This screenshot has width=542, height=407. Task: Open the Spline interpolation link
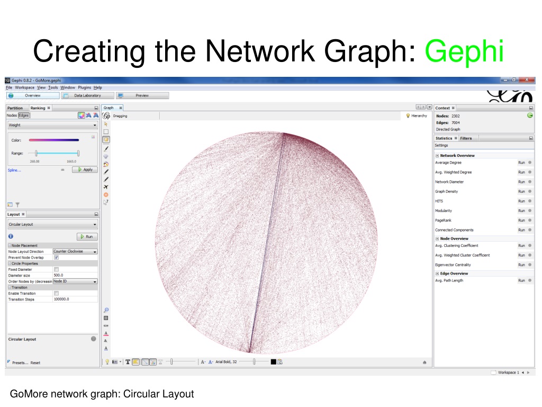(14, 170)
